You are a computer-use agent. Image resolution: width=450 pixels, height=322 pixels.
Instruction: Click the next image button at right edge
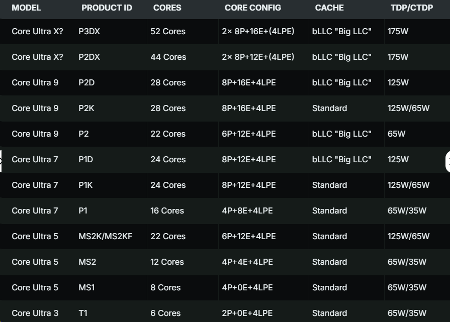click(447, 161)
